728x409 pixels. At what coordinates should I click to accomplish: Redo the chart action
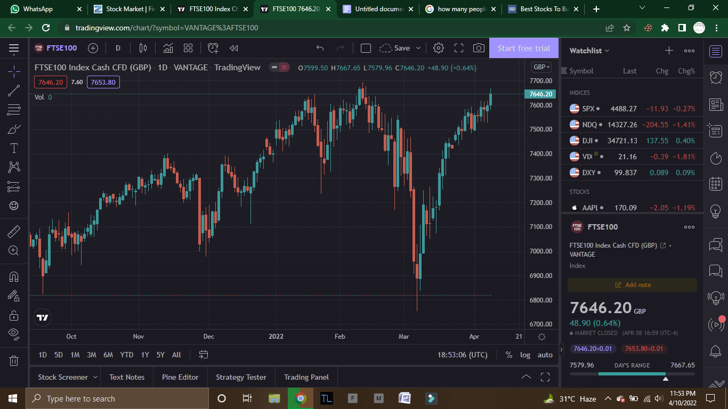tap(340, 48)
